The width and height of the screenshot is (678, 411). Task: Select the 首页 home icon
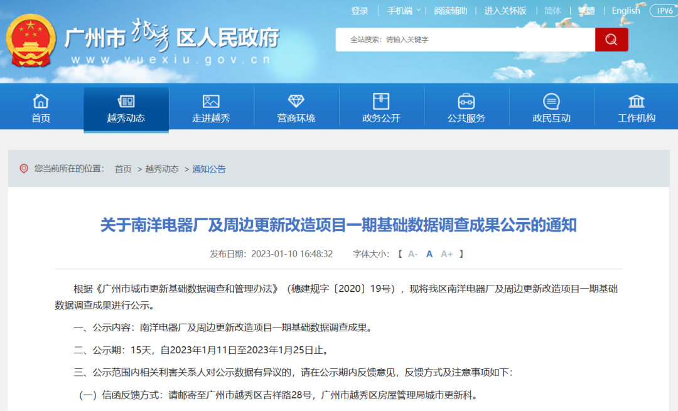click(40, 100)
